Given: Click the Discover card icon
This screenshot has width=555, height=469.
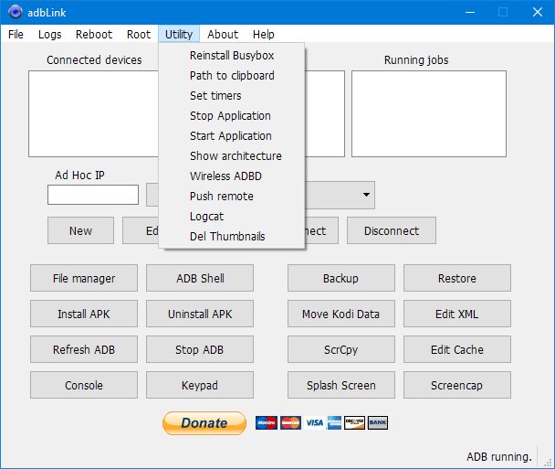Looking at the screenshot, I should click(354, 422).
